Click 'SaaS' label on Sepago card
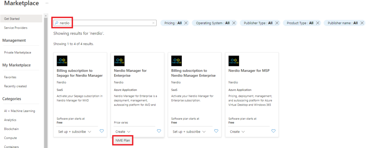 pos(60,90)
